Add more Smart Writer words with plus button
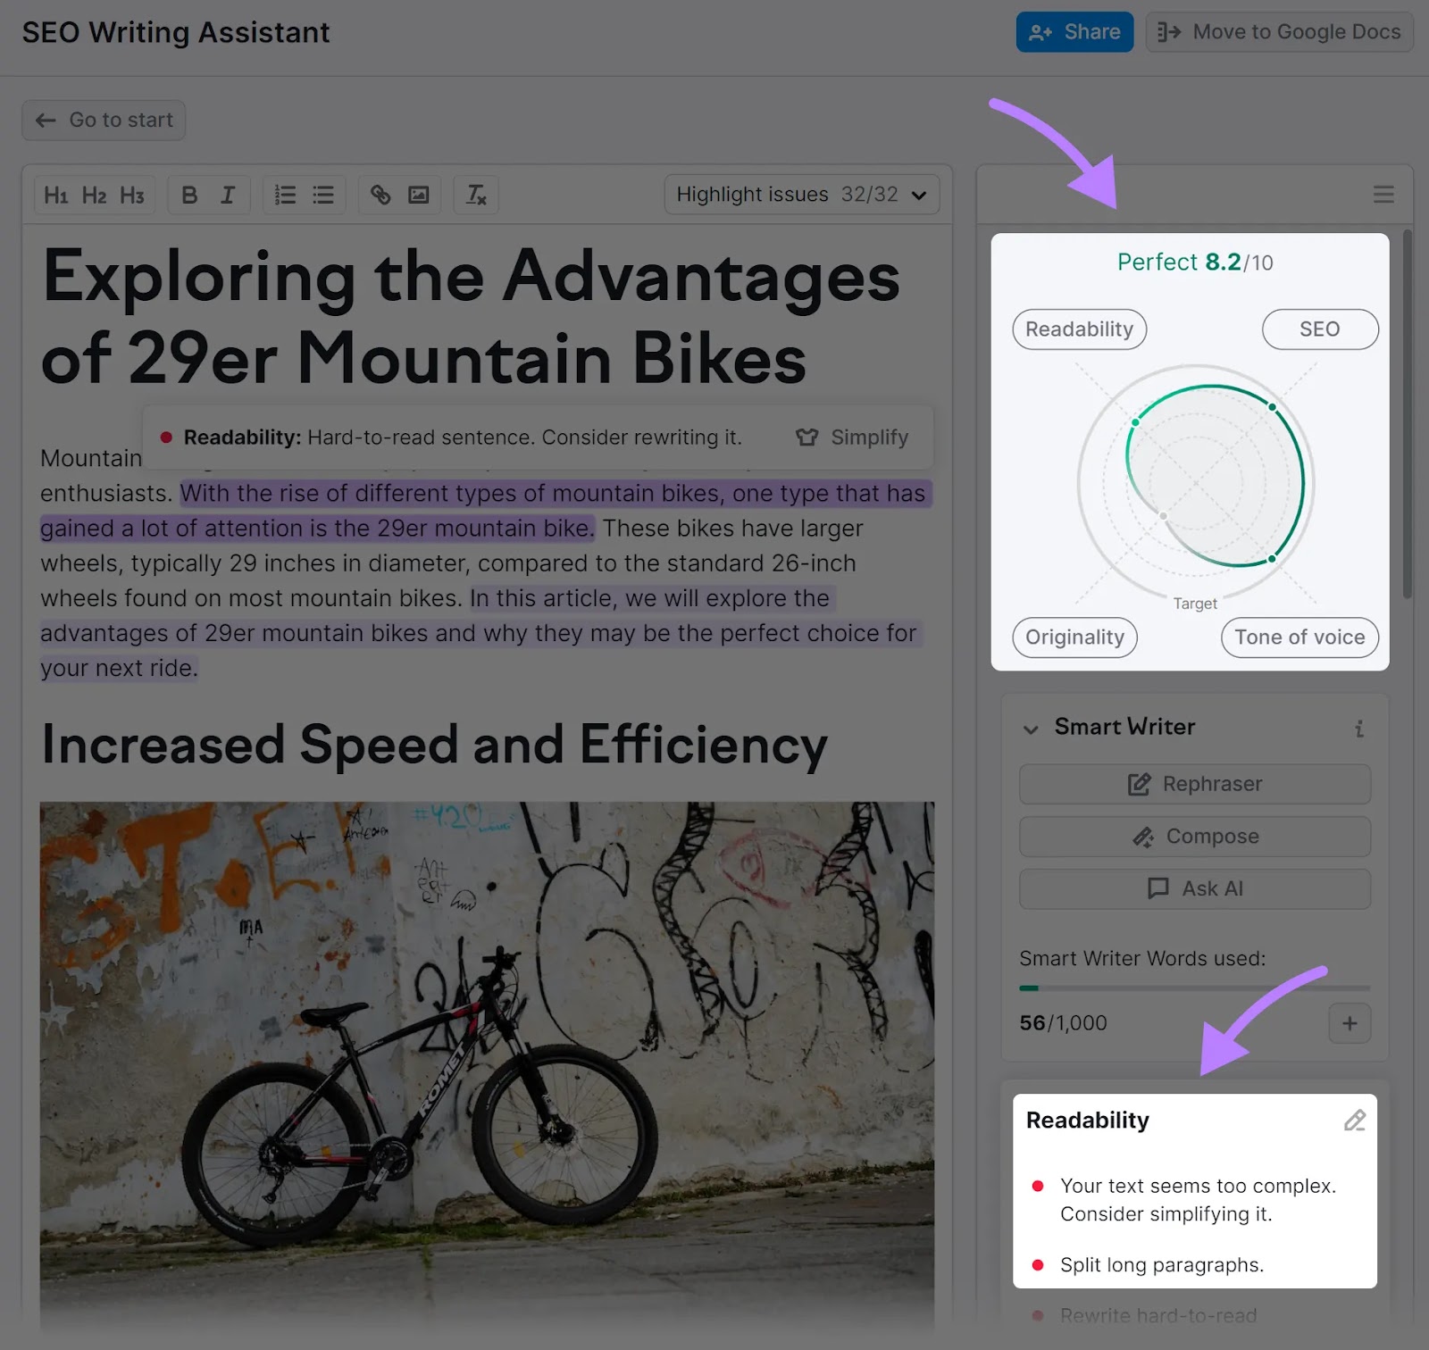The width and height of the screenshot is (1429, 1350). pos(1350,1023)
